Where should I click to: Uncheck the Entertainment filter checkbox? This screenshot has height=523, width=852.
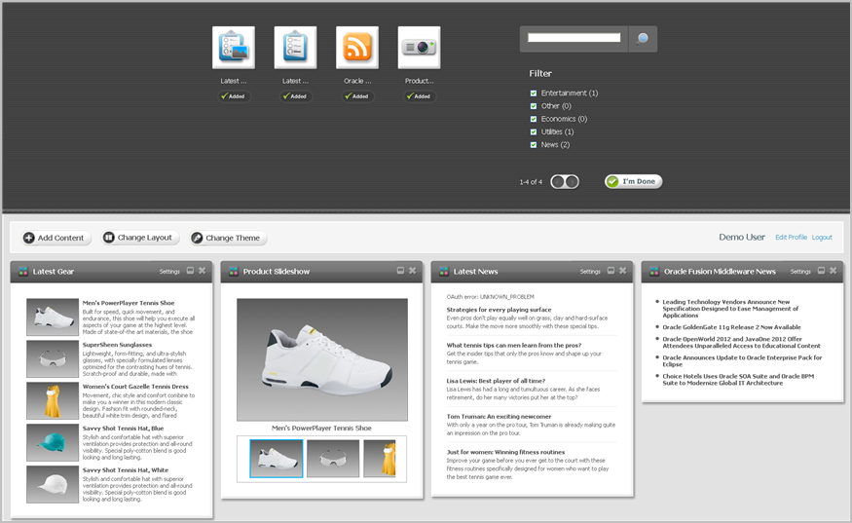(533, 93)
